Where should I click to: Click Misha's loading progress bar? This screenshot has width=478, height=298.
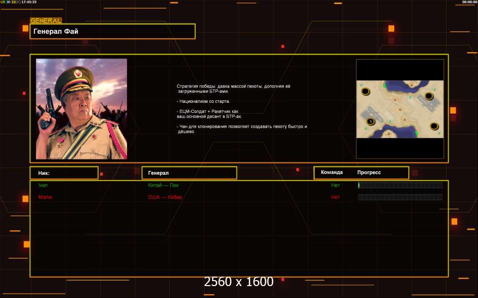(400, 197)
